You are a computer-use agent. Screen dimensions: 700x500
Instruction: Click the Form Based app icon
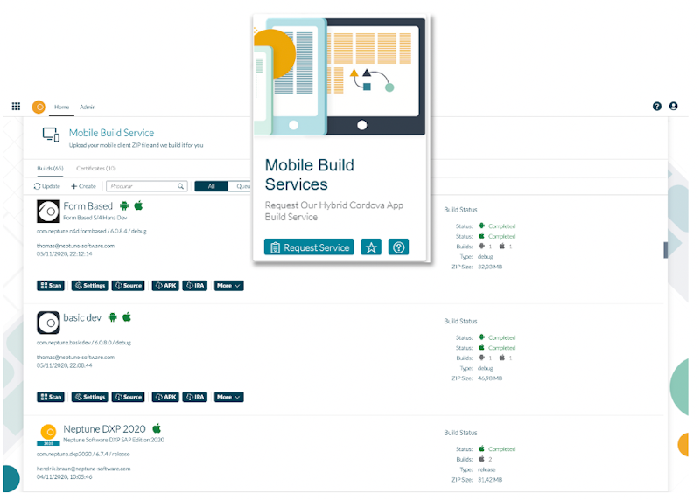[48, 211]
